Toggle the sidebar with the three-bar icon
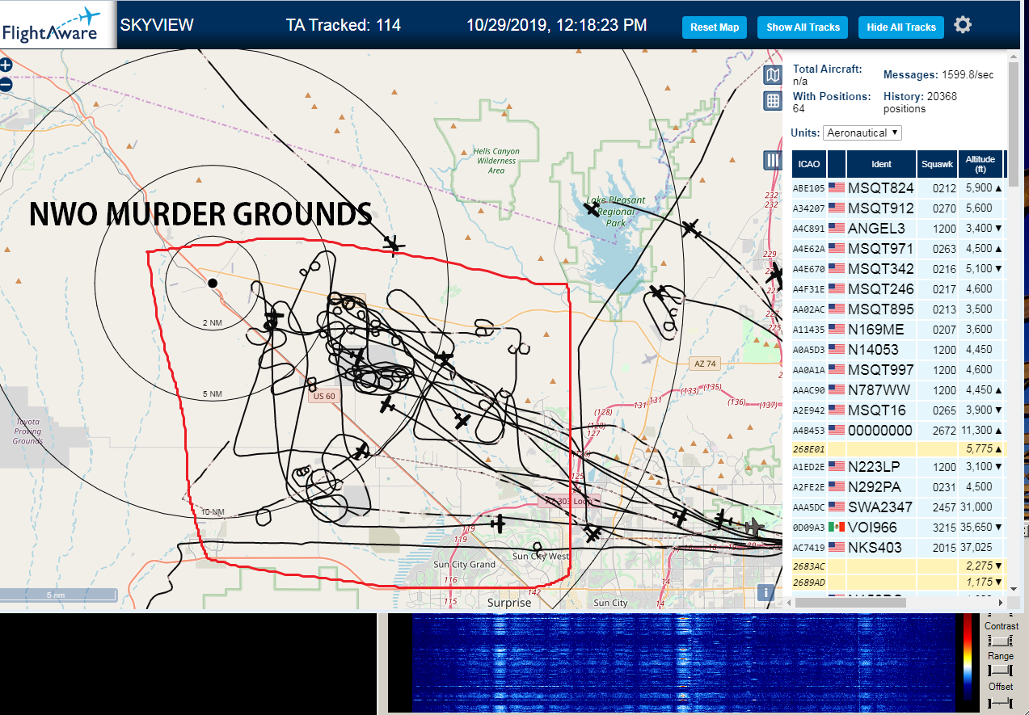Image resolution: width=1029 pixels, height=715 pixels. tap(773, 160)
